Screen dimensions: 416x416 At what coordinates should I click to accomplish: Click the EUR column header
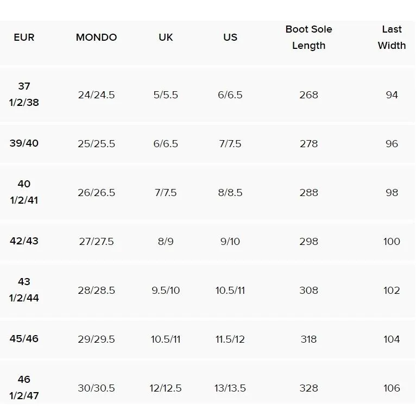click(x=24, y=37)
